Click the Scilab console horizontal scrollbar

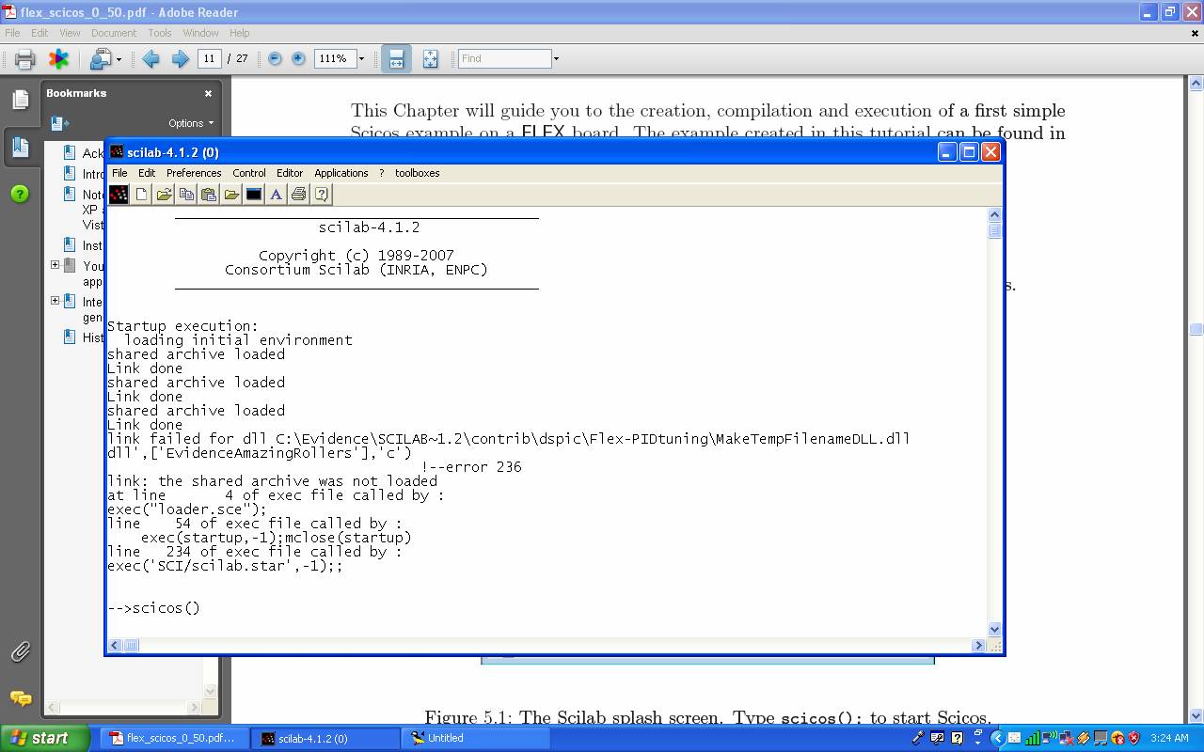pyautogui.click(x=547, y=645)
